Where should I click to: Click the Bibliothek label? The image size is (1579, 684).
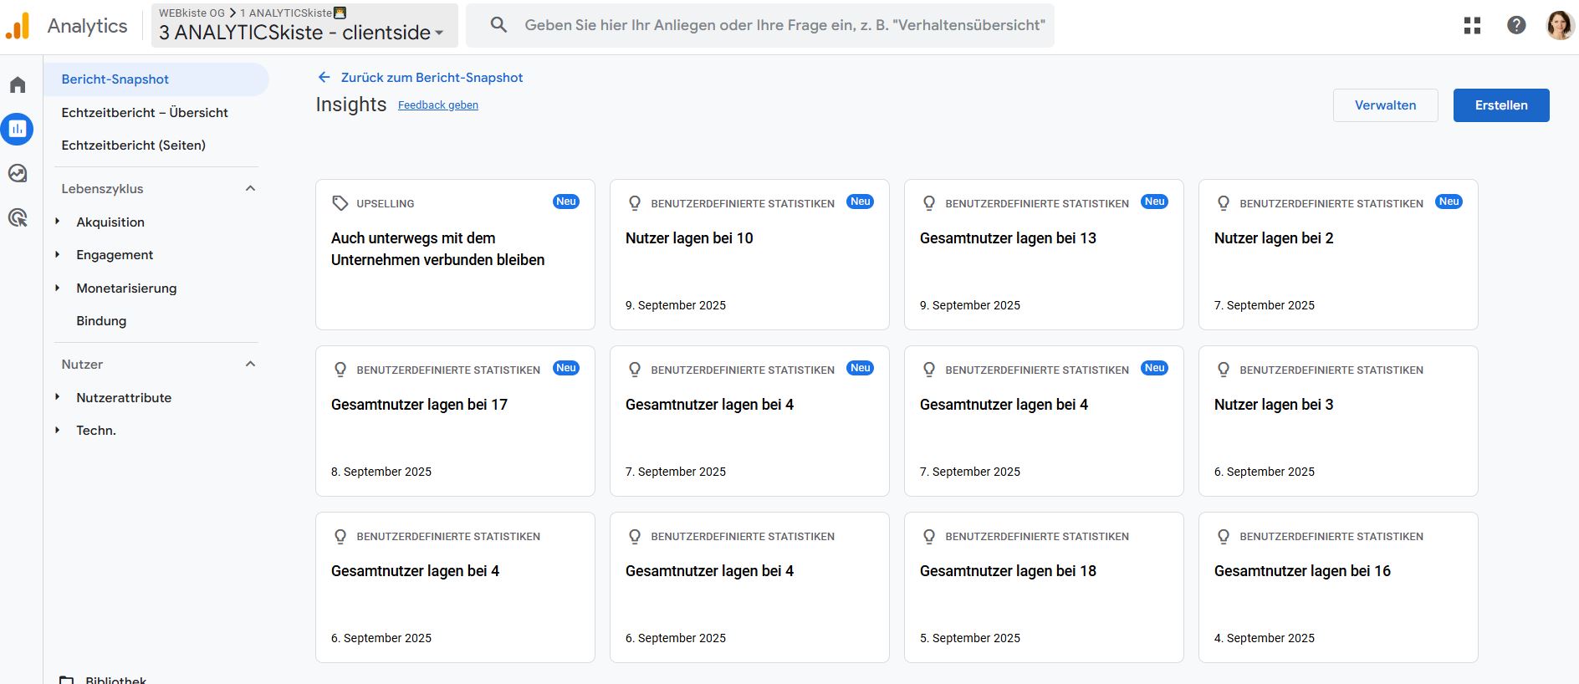[x=115, y=680]
